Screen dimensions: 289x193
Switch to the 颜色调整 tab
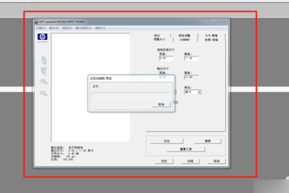coord(184,35)
